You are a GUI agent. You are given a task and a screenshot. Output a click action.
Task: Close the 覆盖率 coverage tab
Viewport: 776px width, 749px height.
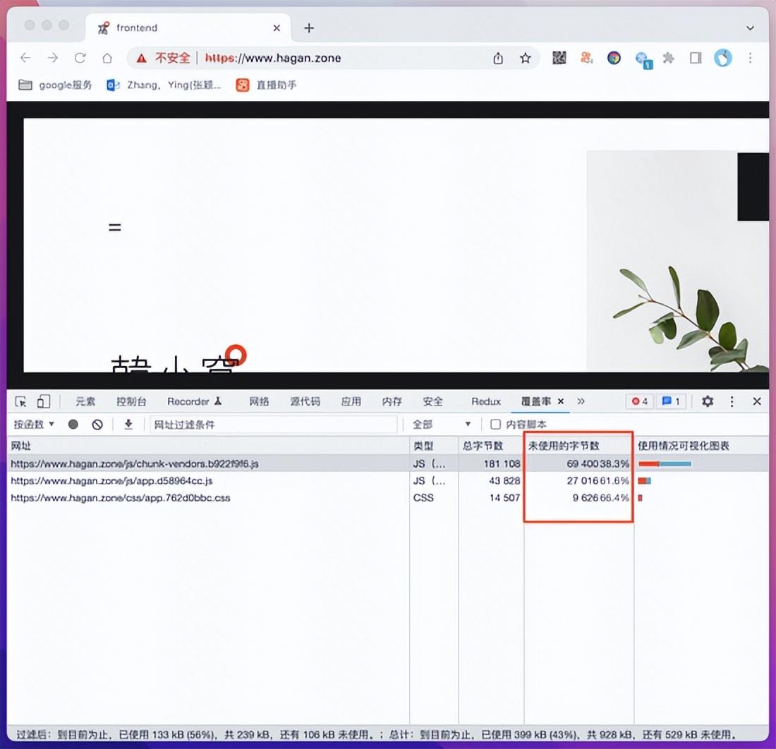[561, 401]
